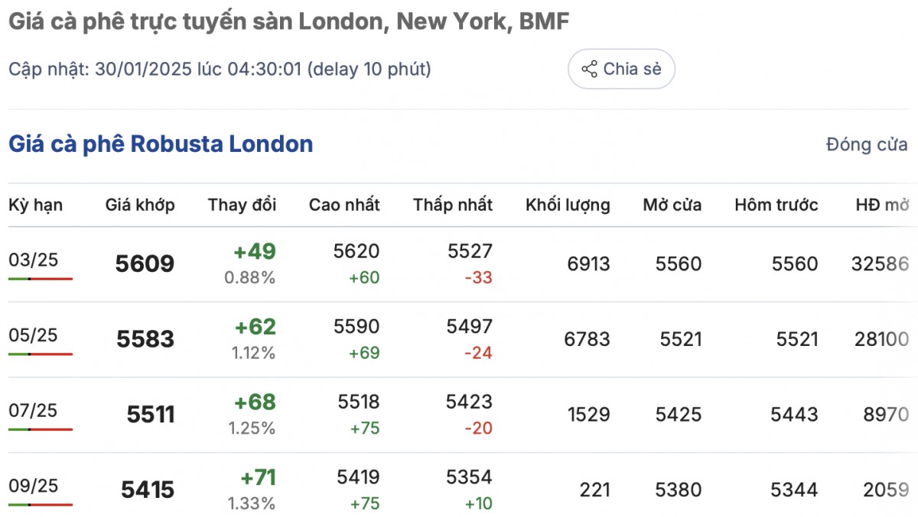Open the Giá cà phê Robusta London heading
This screenshot has height=517, width=918.
[161, 144]
